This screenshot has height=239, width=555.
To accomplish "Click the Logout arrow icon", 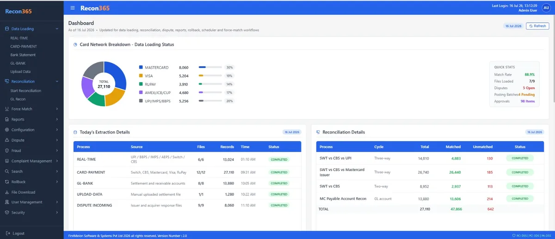I will (x=8, y=233).
